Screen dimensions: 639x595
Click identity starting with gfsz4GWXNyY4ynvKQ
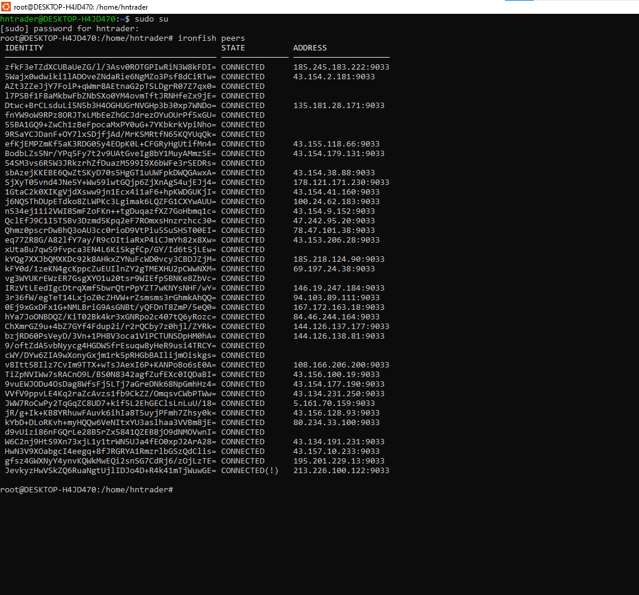pyautogui.click(x=111, y=461)
